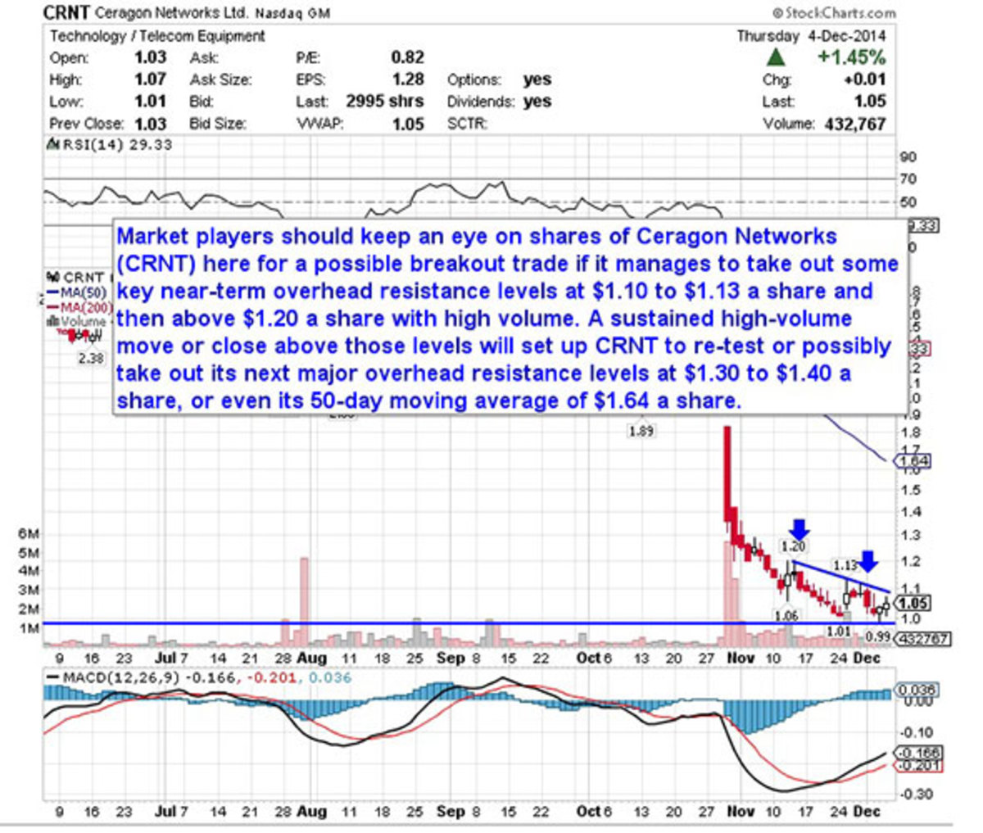Click the MA(50) blue line legend entry
Viewport: 983px width, 833px height.
[x=75, y=292]
